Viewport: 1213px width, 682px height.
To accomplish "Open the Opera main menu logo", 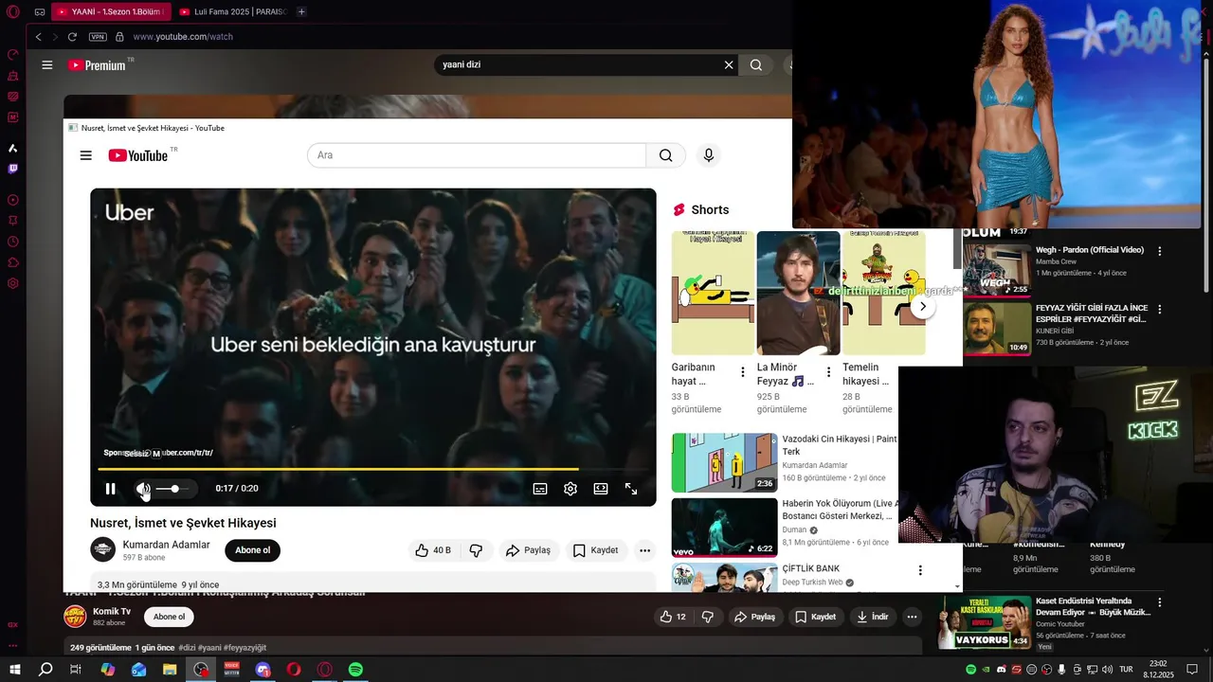I will 12,11.
